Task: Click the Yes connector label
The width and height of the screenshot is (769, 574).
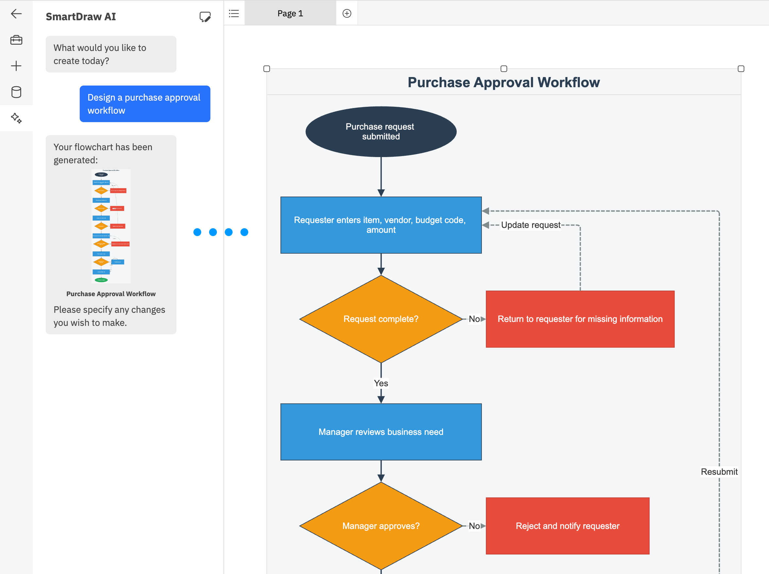Action: pyautogui.click(x=381, y=383)
